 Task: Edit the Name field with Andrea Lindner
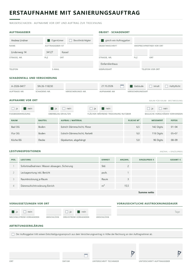[x=26, y=41]
